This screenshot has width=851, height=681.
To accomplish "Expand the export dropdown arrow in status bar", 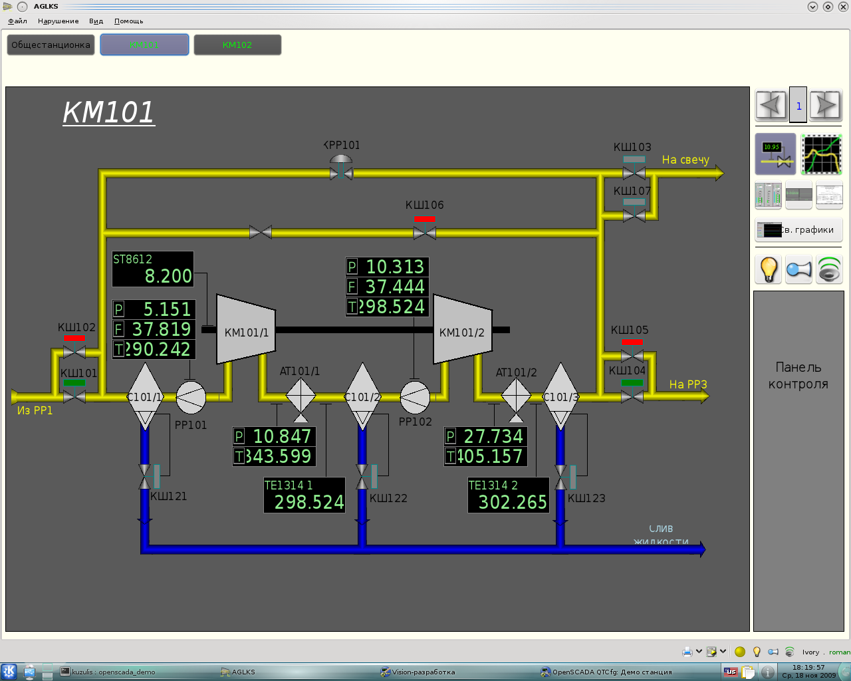I will tap(723, 652).
